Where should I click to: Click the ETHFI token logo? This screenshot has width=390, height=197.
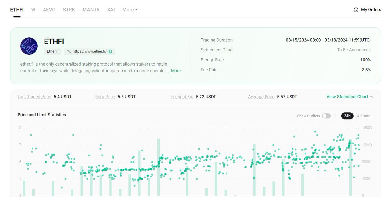coord(29,46)
